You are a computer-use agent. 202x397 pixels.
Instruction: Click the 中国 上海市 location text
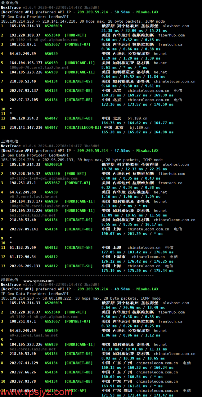tap(114, 257)
